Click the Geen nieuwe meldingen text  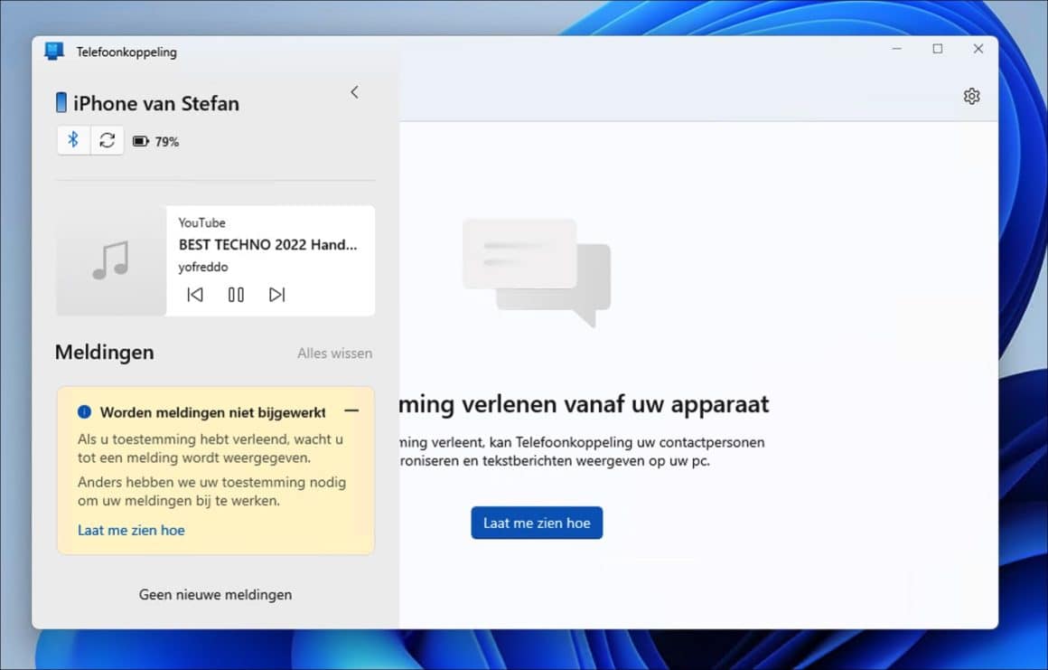click(215, 594)
